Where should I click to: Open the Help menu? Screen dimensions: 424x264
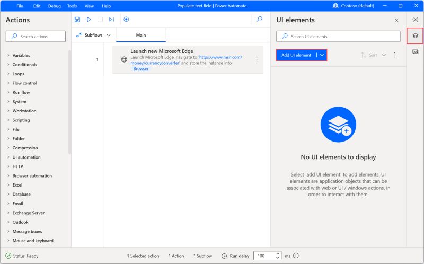[x=107, y=6]
